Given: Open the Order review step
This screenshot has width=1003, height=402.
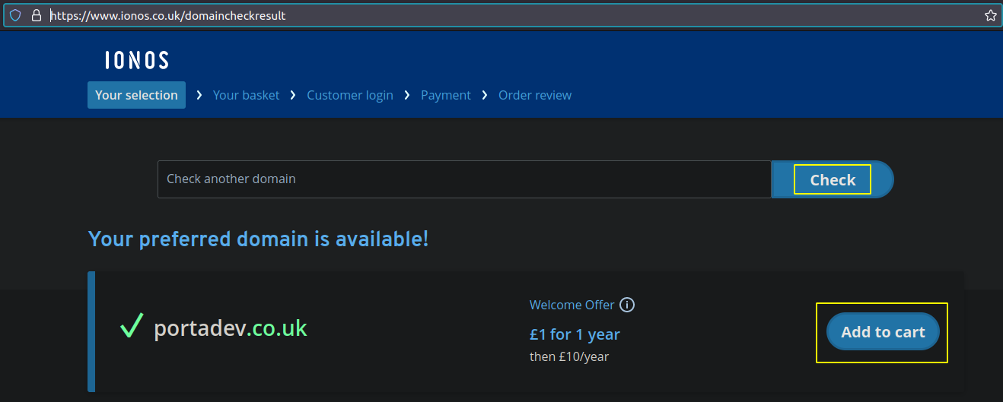Looking at the screenshot, I should pyautogui.click(x=535, y=95).
